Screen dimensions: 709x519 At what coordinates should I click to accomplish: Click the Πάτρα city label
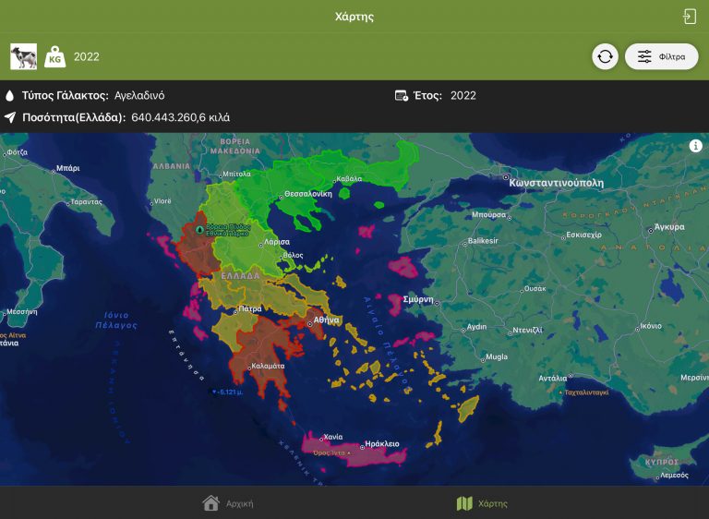pos(249,309)
